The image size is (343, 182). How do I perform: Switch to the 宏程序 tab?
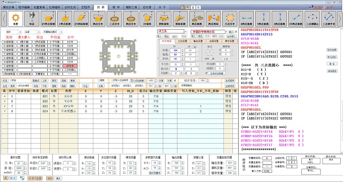(86, 7)
